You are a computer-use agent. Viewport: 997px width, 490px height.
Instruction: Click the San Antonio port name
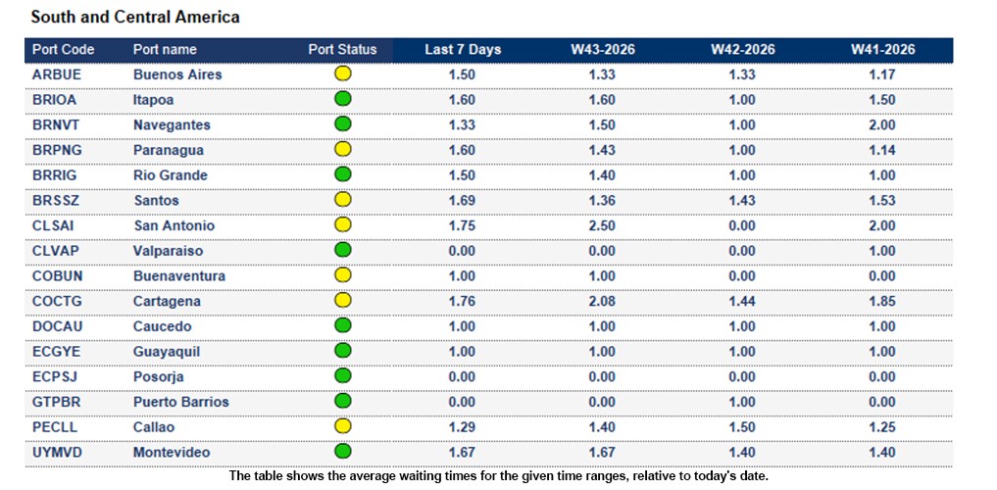click(x=174, y=225)
